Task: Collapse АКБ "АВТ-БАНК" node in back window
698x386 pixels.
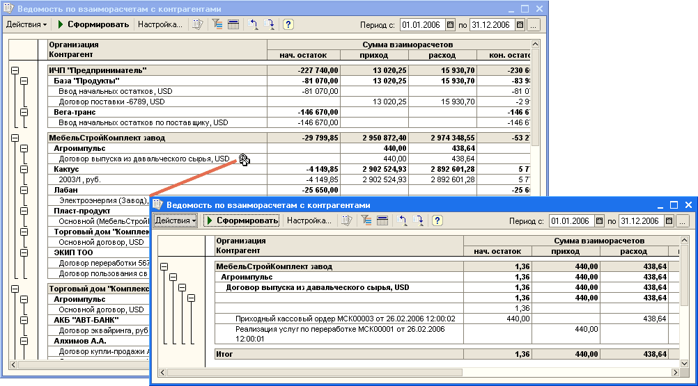Action: pyautogui.click(x=24, y=320)
